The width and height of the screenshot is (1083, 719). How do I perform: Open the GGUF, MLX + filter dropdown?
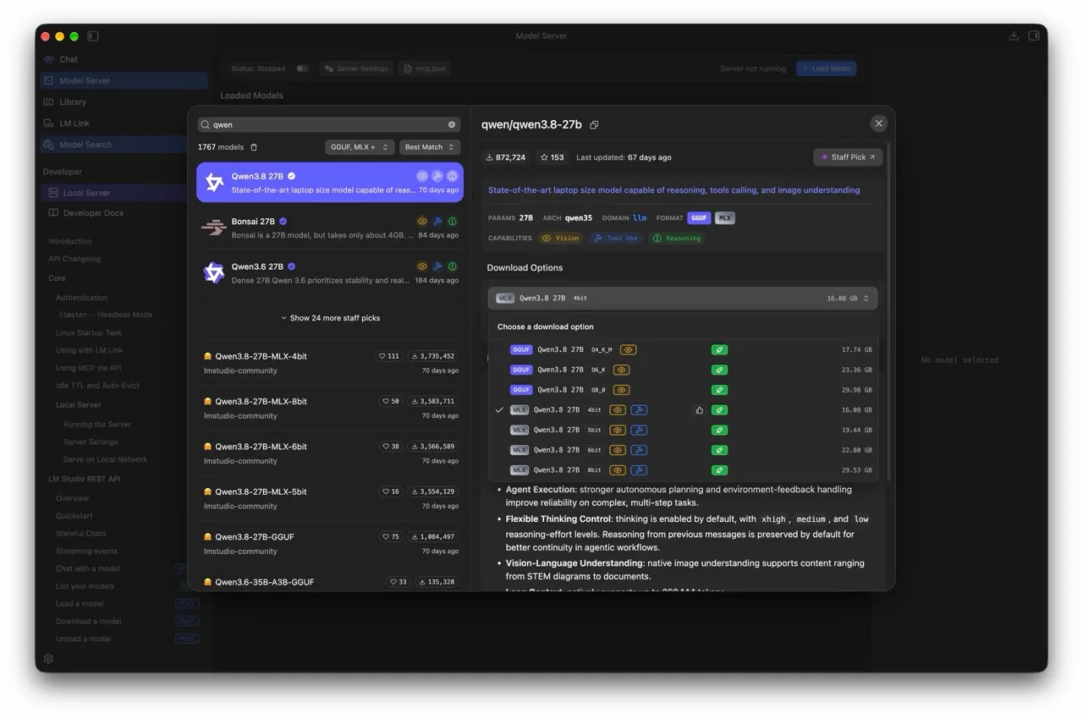[x=360, y=147]
